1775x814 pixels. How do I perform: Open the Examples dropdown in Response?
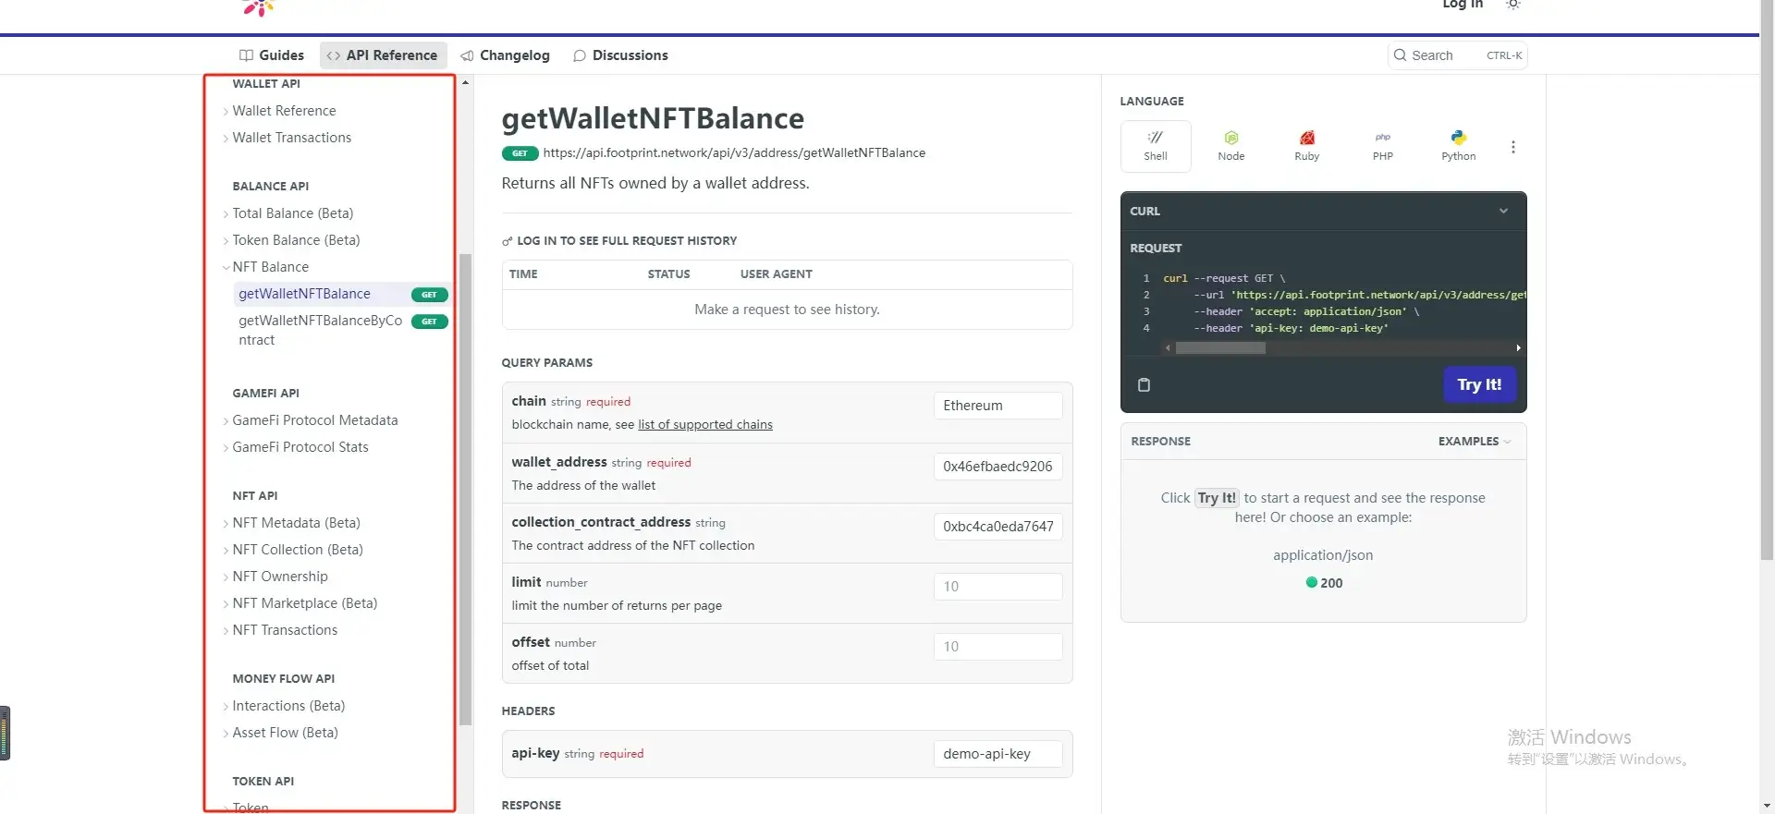(1474, 442)
